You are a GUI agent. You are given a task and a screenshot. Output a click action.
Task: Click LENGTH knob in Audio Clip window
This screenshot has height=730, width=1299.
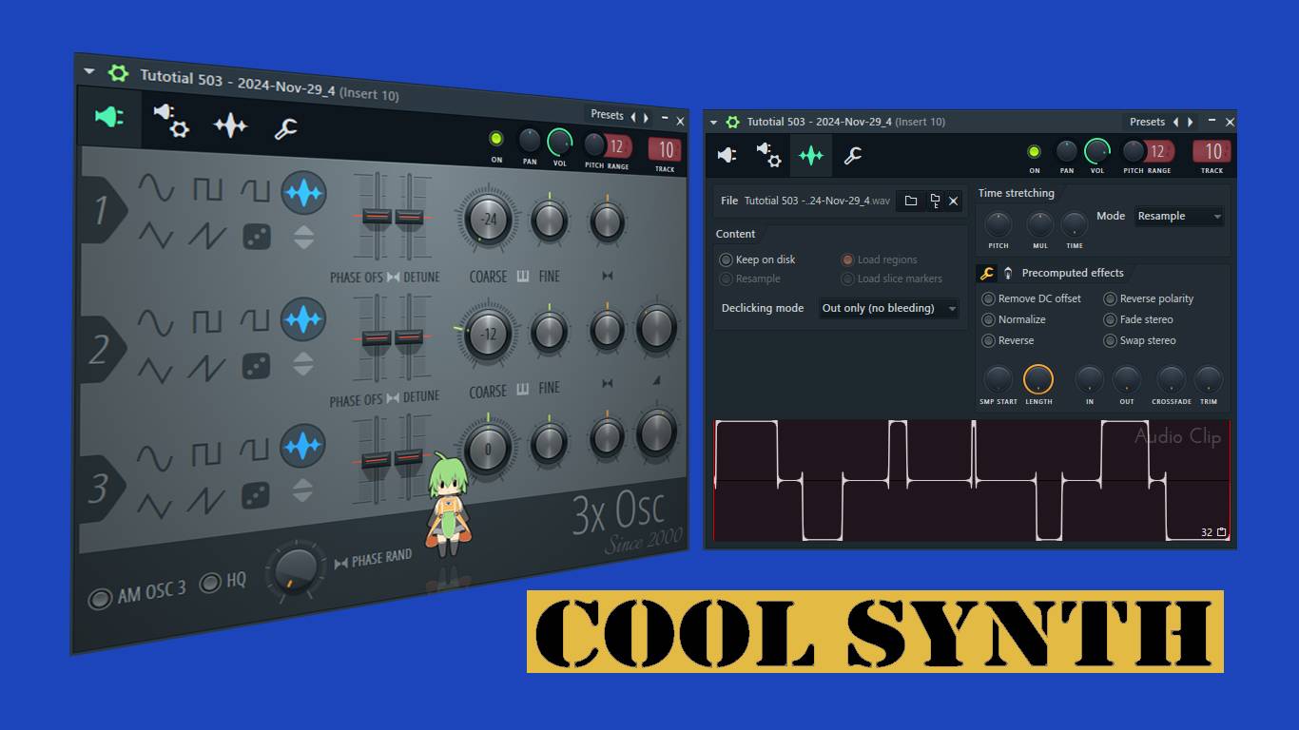click(1038, 379)
